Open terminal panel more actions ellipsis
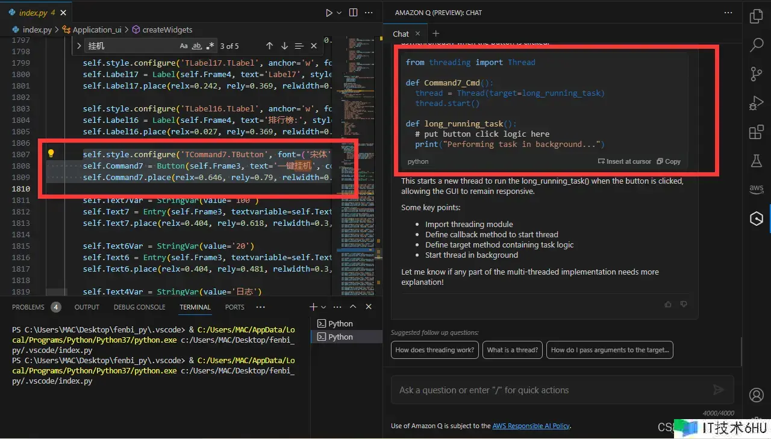771x439 pixels. (x=338, y=307)
